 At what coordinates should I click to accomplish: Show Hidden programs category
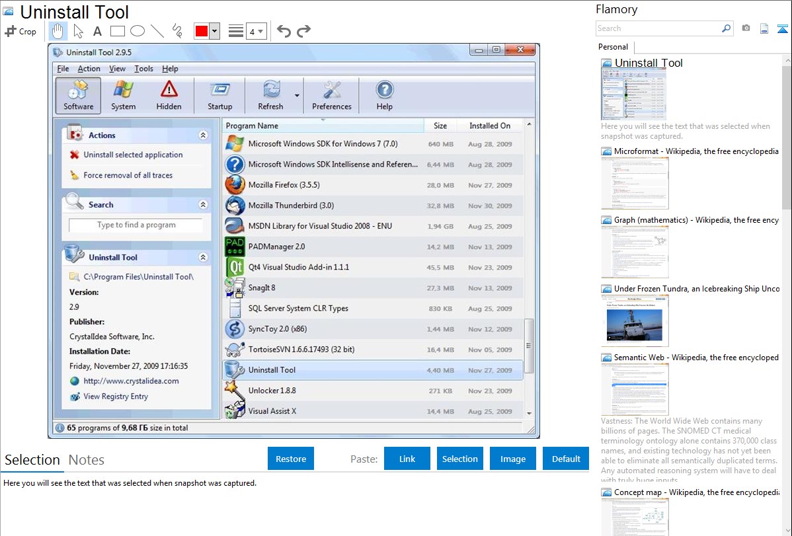coord(169,95)
